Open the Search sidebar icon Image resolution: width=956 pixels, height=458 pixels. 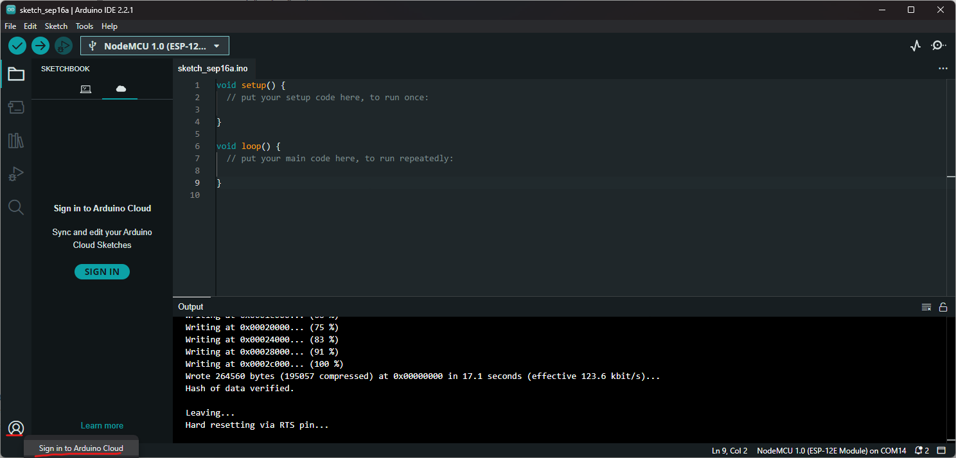click(x=16, y=207)
